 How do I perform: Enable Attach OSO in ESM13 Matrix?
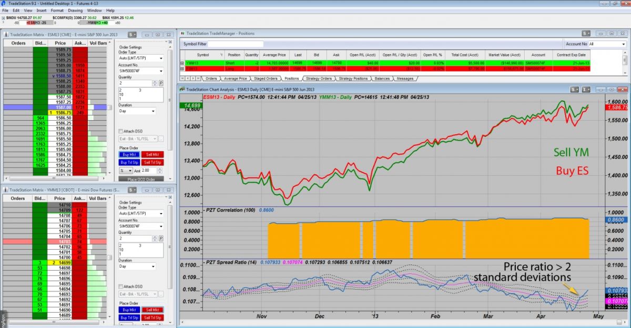[121, 131]
